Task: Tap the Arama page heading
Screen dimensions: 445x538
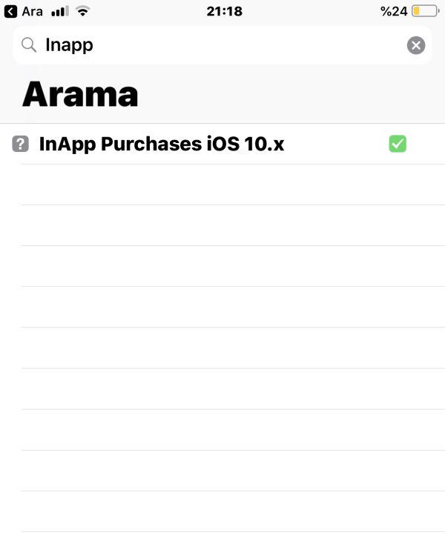Action: 80,94
